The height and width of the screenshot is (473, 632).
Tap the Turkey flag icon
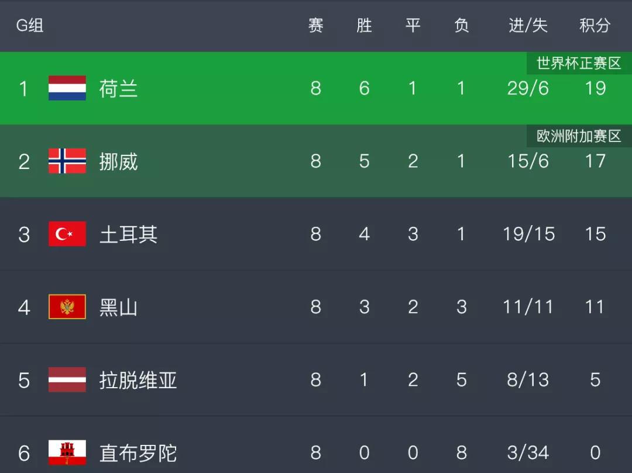(x=67, y=234)
